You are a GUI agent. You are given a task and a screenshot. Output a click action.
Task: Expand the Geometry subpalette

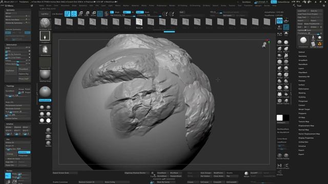(302, 56)
